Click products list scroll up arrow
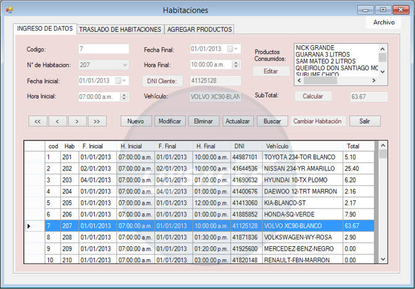The height and width of the screenshot is (289, 415). (383, 49)
